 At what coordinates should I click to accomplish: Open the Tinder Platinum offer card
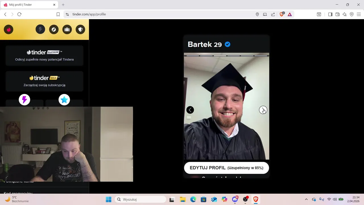pos(44,56)
